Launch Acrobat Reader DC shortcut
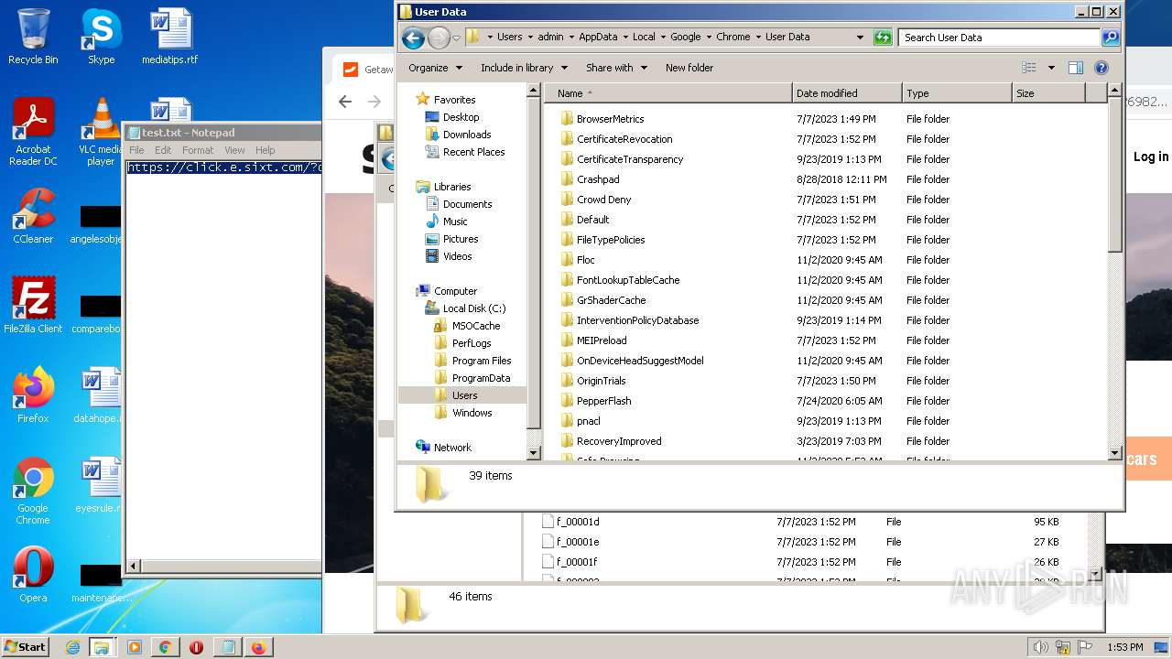The width and height of the screenshot is (1172, 659). pyautogui.click(x=33, y=132)
